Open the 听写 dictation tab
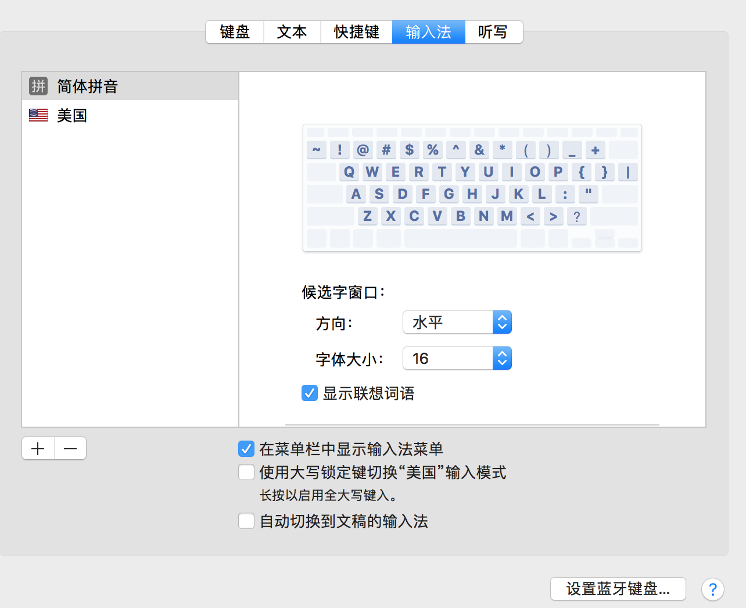The image size is (746, 608). click(493, 32)
